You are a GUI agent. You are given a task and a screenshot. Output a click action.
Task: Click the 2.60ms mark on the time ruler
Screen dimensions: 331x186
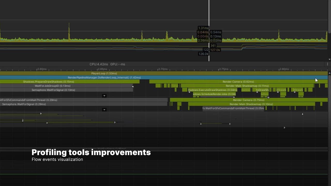click(41, 69)
